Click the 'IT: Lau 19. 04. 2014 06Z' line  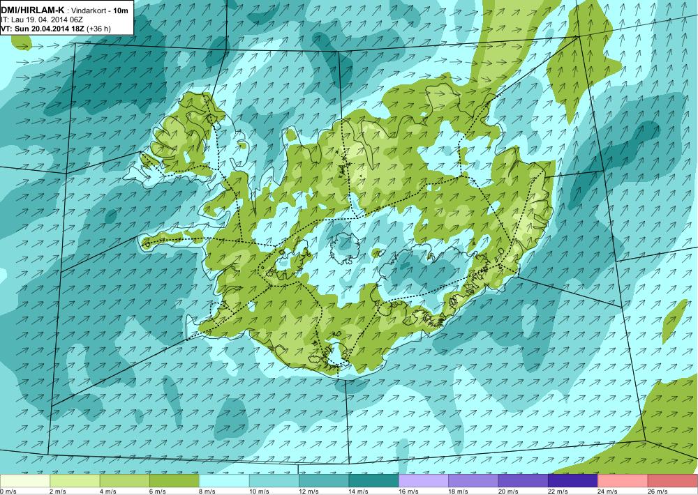(43, 20)
